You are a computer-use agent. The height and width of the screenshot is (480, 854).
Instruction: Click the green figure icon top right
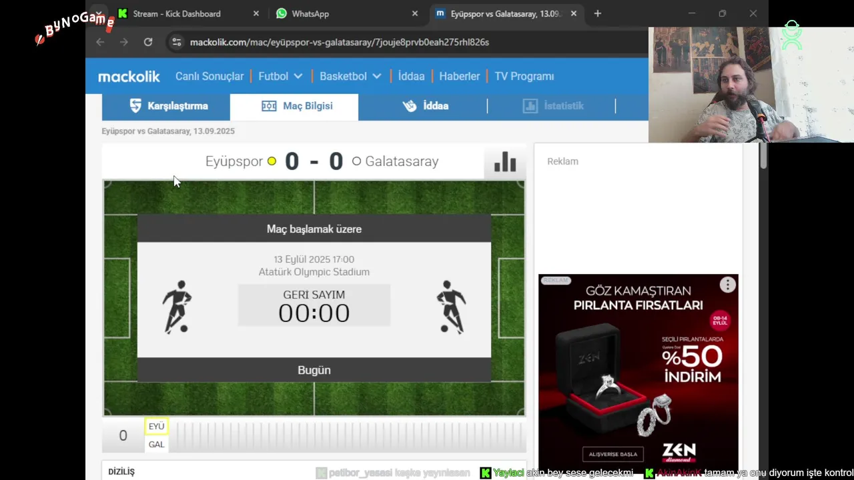click(x=792, y=35)
